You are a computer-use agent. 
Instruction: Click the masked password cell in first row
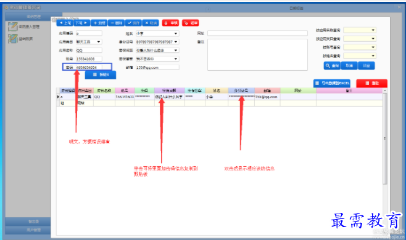coord(144,97)
